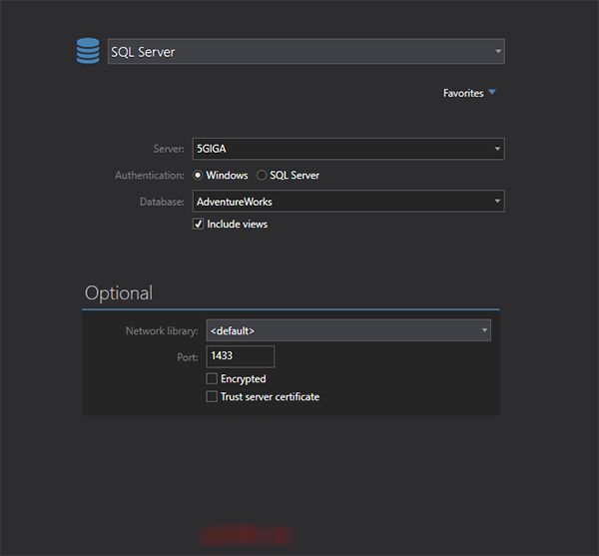Expand the Favorites menu
599x556 pixels.
[x=469, y=93]
